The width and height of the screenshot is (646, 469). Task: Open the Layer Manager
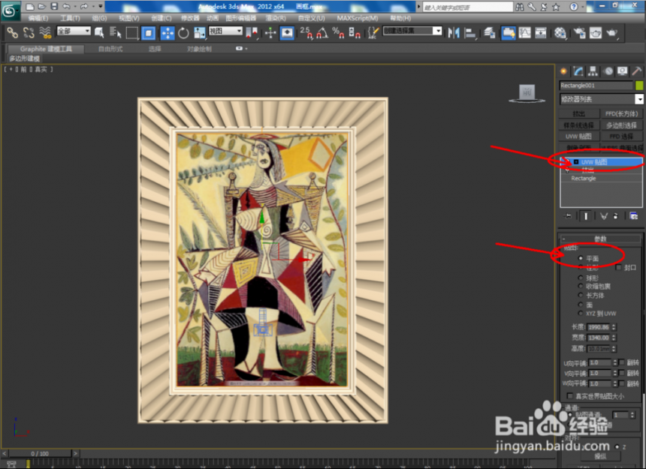tap(490, 32)
